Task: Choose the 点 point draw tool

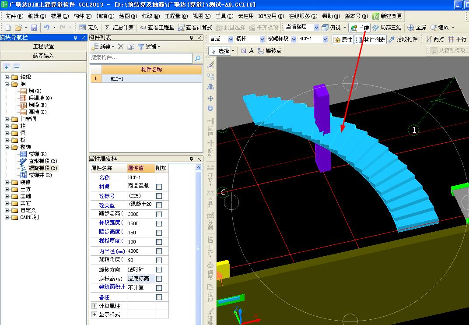Action: [x=247, y=51]
